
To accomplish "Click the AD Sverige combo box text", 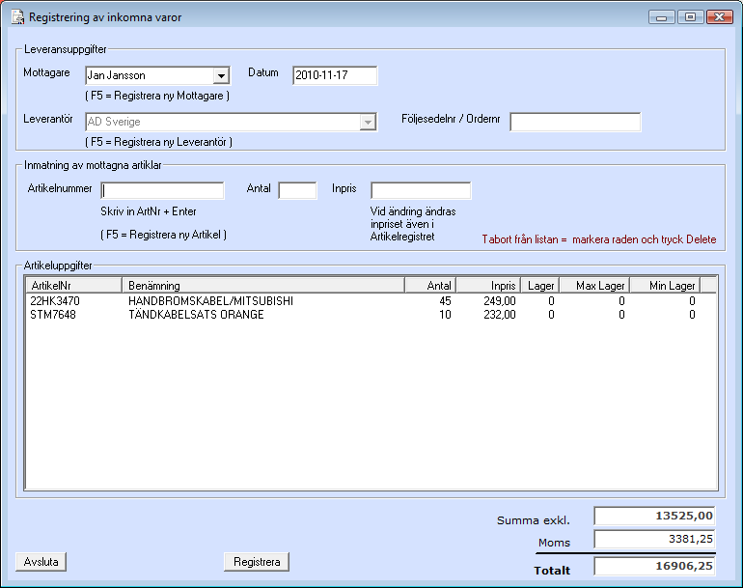I will pyautogui.click(x=114, y=122).
